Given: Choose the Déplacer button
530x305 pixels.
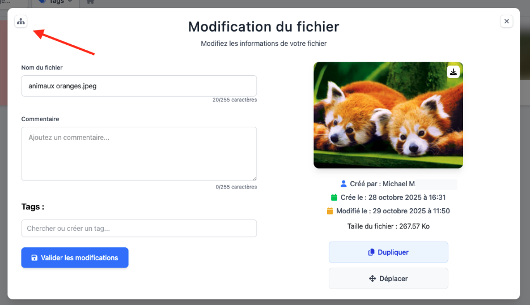Looking at the screenshot, I should (x=388, y=278).
